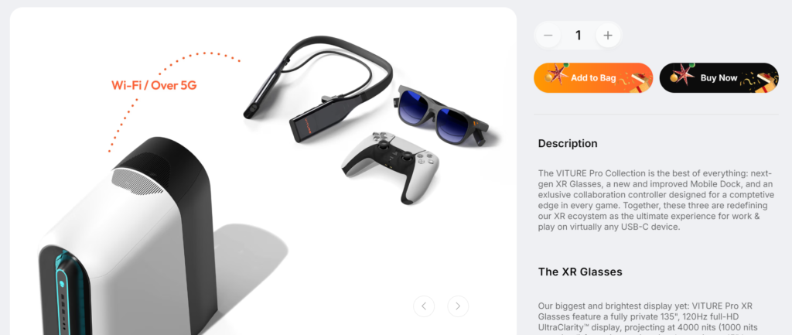Increase quantity with the plus button
The height and width of the screenshot is (335, 792).
click(x=608, y=36)
